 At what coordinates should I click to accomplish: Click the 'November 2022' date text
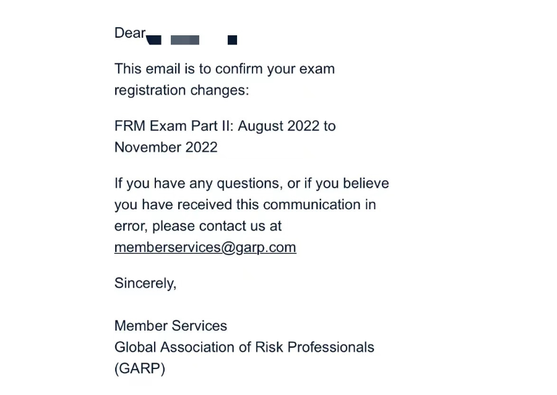pyautogui.click(x=166, y=147)
